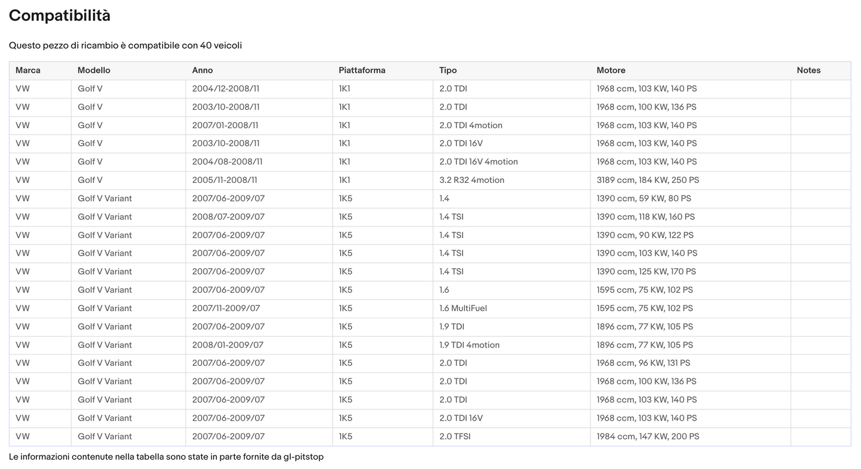Click the Motore column header
861x469 pixels.
point(611,70)
